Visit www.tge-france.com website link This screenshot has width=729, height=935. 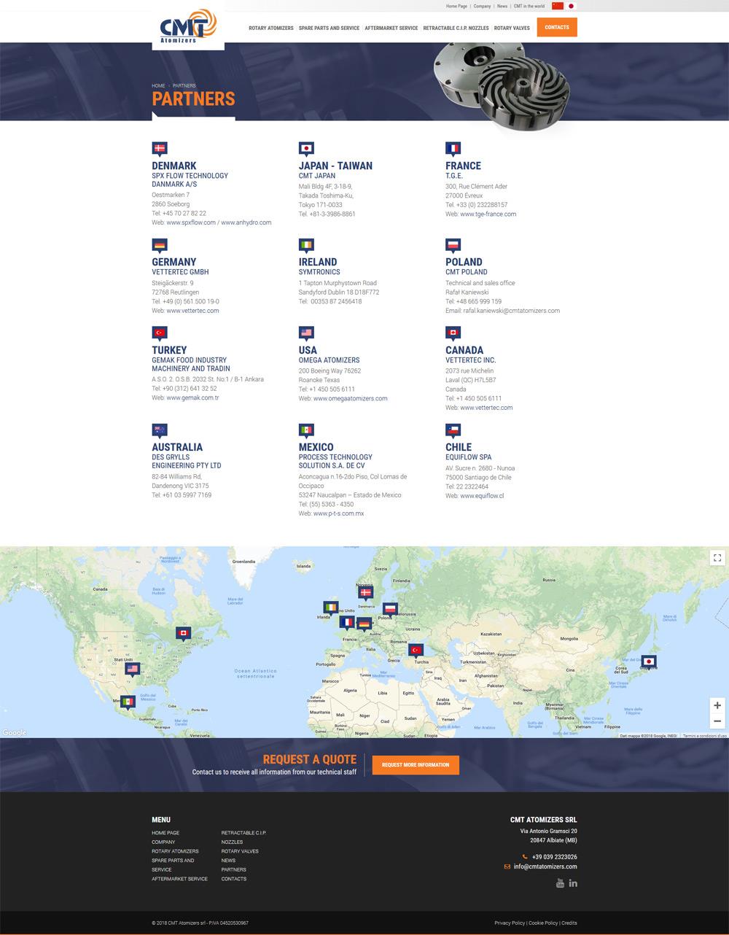(x=488, y=214)
